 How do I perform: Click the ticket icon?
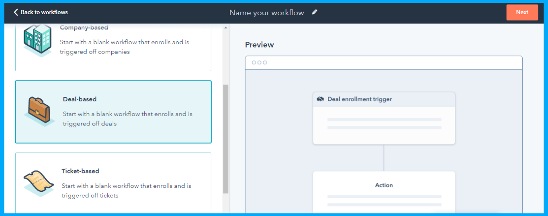pos(39,183)
